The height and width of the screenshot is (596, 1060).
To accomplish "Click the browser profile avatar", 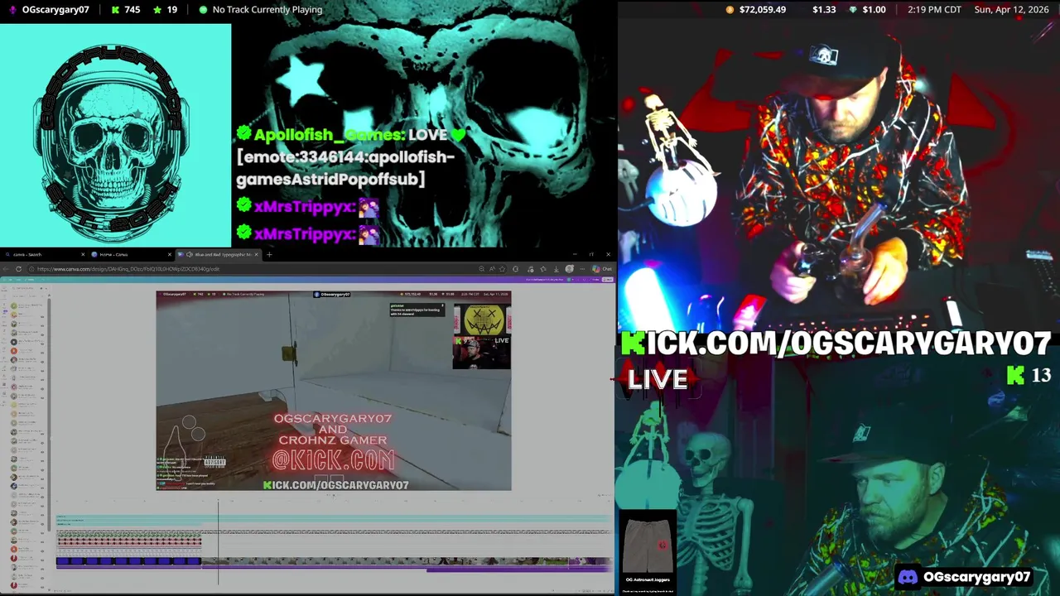I will coord(569,269).
